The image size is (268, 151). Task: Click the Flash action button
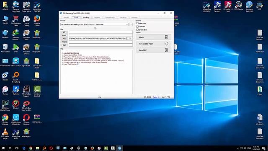click(154, 37)
